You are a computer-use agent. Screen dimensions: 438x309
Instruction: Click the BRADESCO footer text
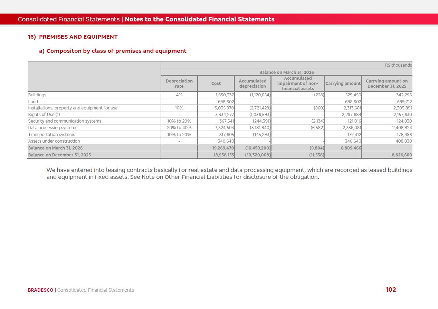(x=40, y=290)
